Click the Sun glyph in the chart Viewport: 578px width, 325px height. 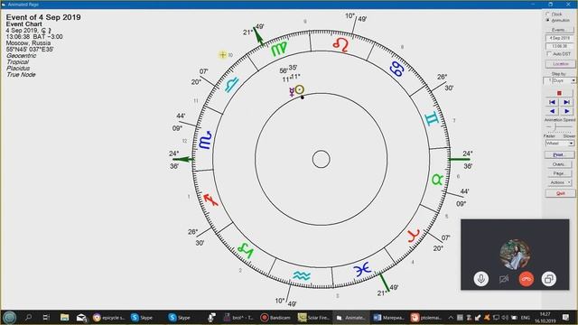300,89
